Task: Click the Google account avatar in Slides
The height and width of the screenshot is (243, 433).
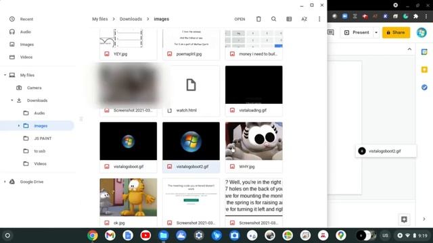Action: click(x=421, y=32)
